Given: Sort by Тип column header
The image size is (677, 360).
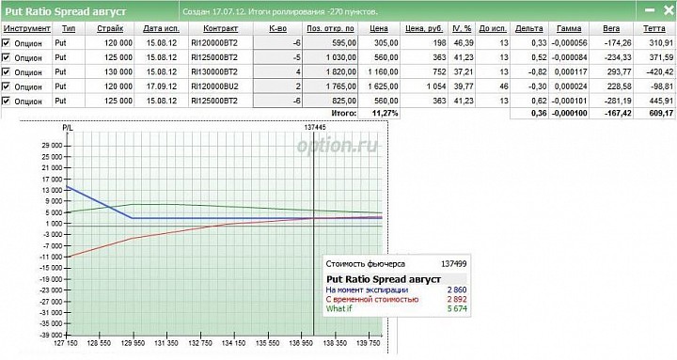Looking at the screenshot, I should [69, 28].
